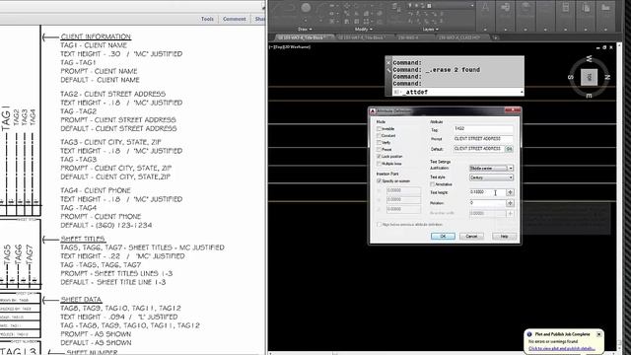This screenshot has width=631, height=355.
Task: Click the Prompt input field
Action: [483, 139]
